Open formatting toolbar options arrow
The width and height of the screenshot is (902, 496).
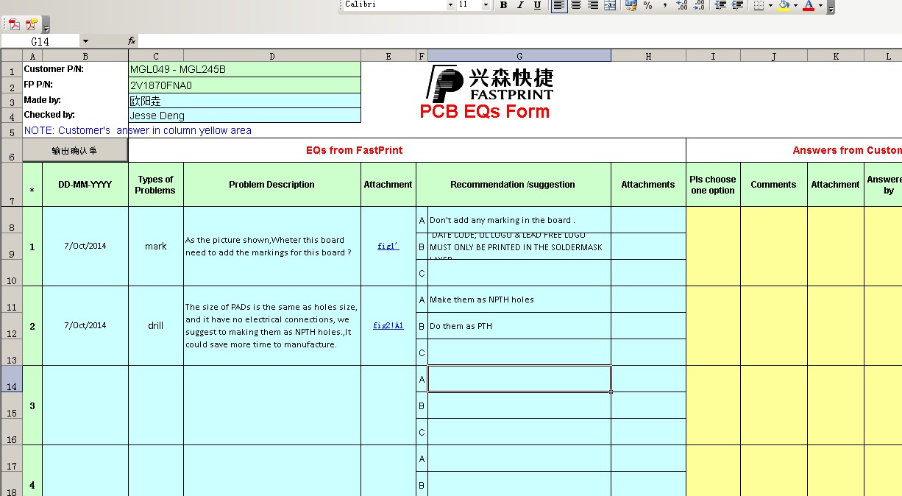[831, 7]
